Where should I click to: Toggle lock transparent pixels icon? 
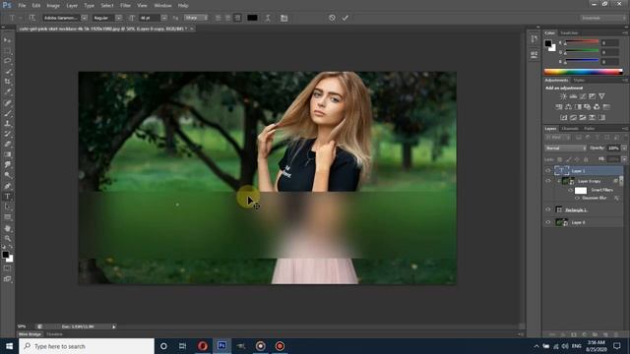560,159
